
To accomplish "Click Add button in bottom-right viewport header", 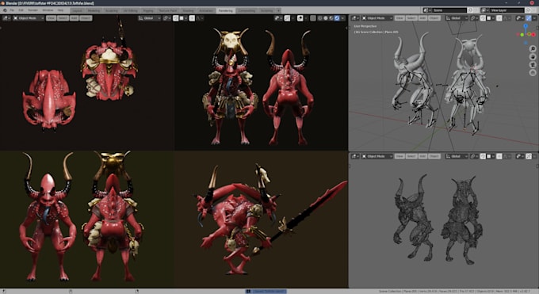I will pos(422,156).
